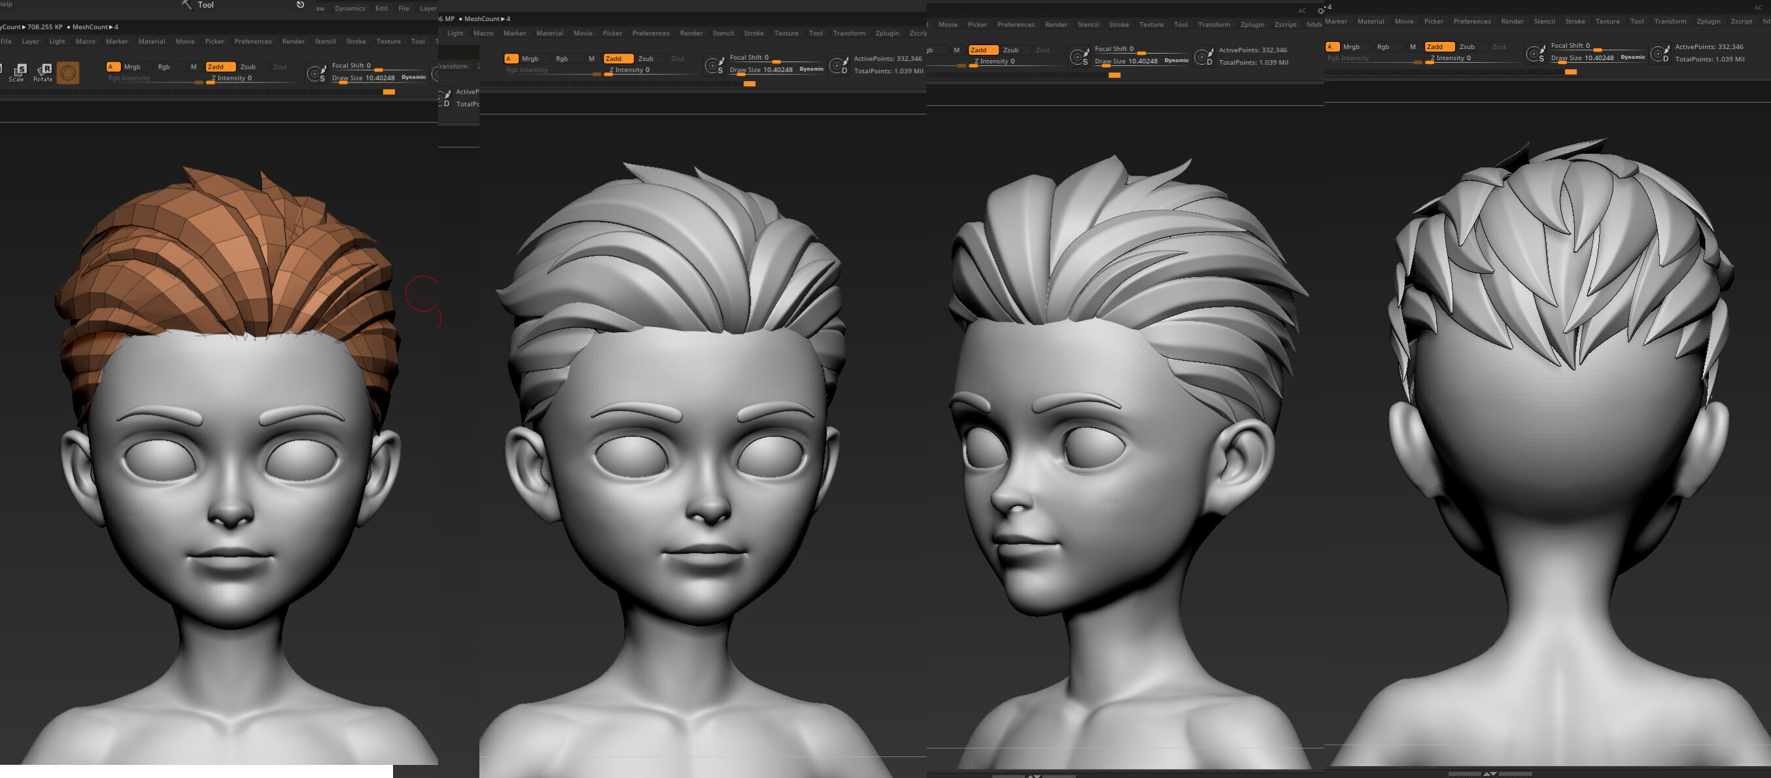The width and height of the screenshot is (1771, 778).
Task: Click the circular restore arrow icon beside Tool
Action: click(300, 5)
